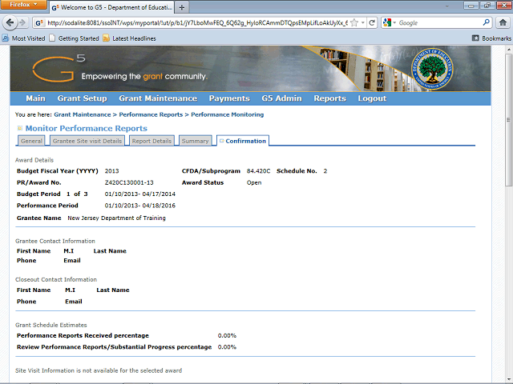
Task: Open the Latest Headlines feed bookmark
Action: point(129,38)
